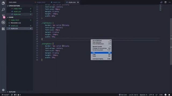Image resolution: width=172 pixels, height=96 pixels.
Task: Open style.css under Open Editors
Action: click(20, 14)
